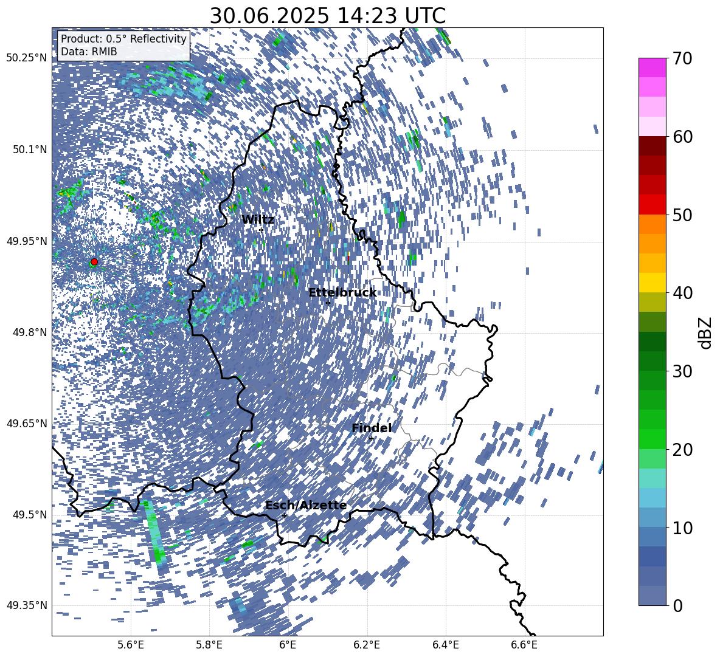Viewport: 720px width, 657px height.
Task: Click the 50 dBZ colorbar label
Action: [x=682, y=215]
